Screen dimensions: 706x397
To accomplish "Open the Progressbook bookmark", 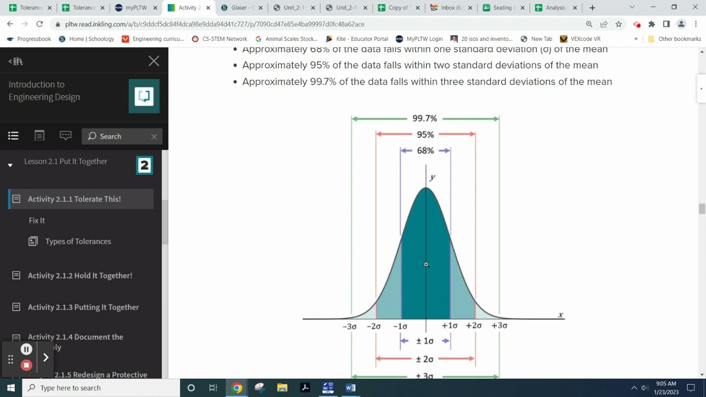I will coord(29,39).
